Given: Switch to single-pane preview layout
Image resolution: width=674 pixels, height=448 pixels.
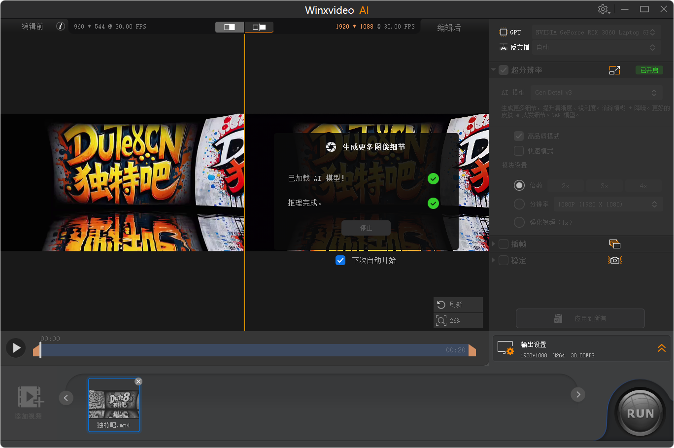Looking at the screenshot, I should (230, 27).
